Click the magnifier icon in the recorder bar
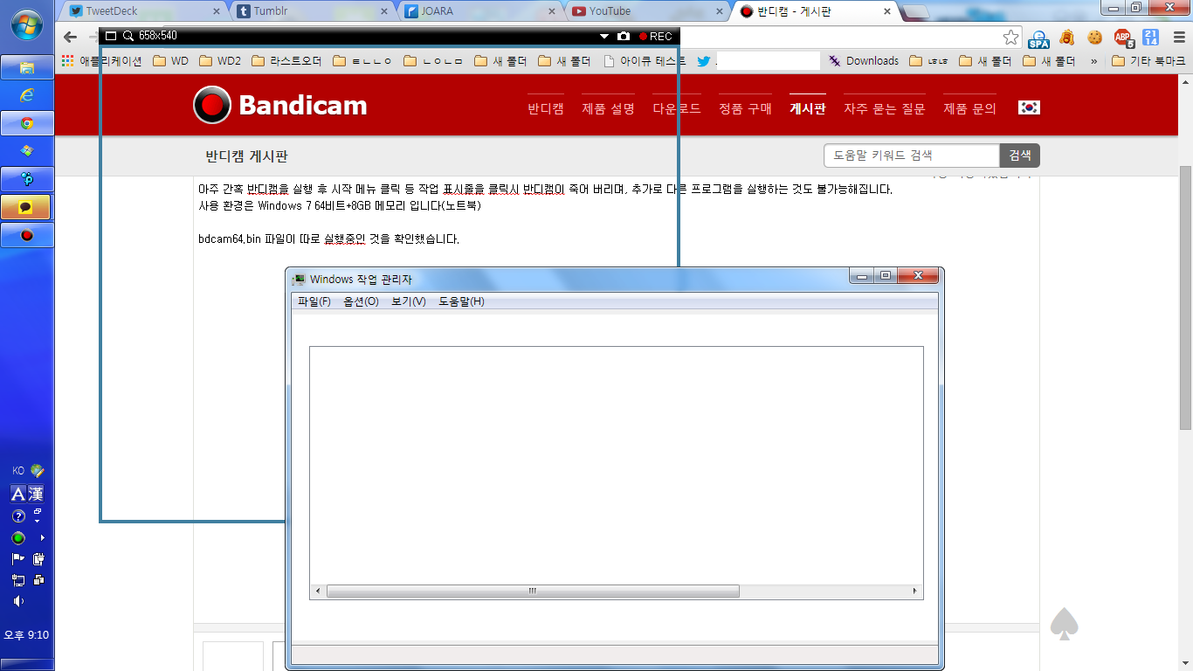 click(x=128, y=36)
